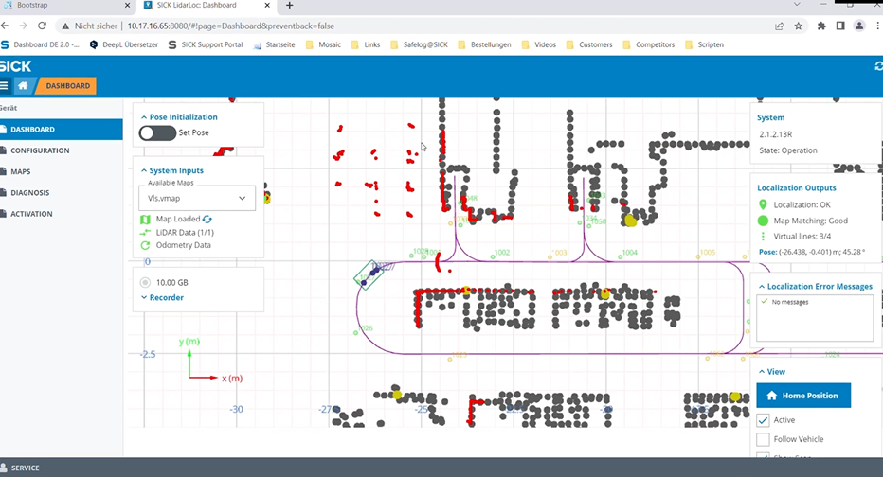Viewport: 883px width, 477px height.
Task: Open CONFIGURATION in the sidebar
Action: point(62,150)
